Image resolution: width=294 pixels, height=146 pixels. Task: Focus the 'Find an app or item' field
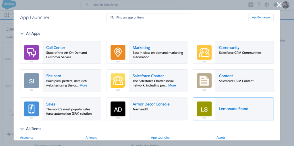(x=149, y=18)
